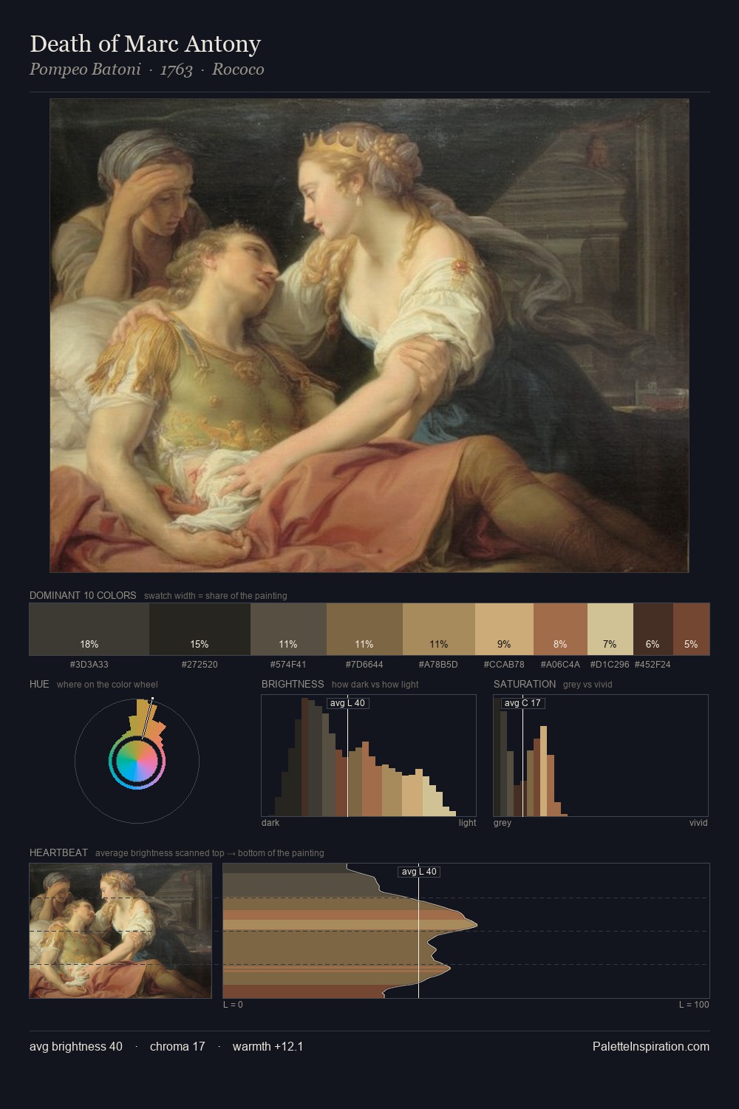
Task: Click the DOMINANT 10 COLORS heading
Action: point(83,595)
